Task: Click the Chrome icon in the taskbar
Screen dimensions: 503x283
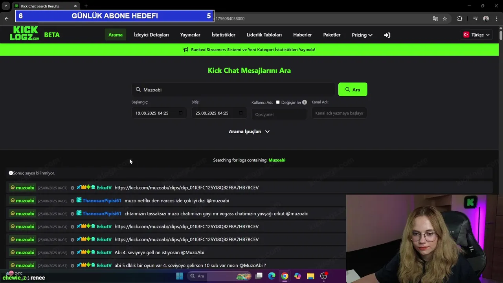Action: [x=285, y=276]
